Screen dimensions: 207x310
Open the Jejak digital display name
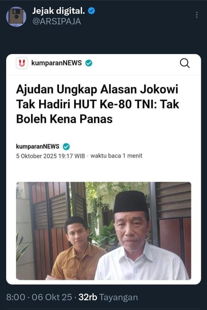[59, 11]
